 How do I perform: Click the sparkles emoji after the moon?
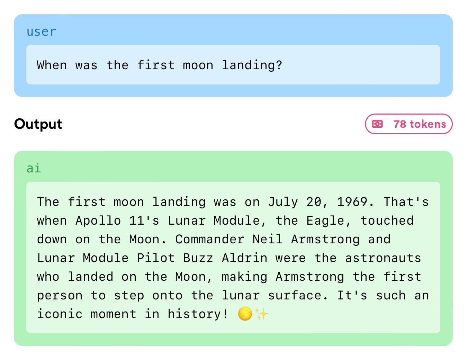tap(262, 314)
